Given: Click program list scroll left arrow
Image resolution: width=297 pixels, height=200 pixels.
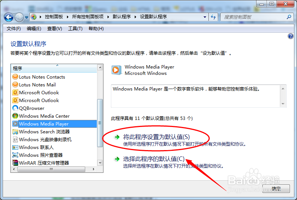Looking at the screenshot, I should coord(14,169).
